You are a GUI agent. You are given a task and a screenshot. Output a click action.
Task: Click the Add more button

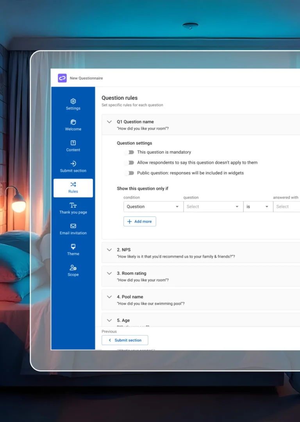(139, 222)
